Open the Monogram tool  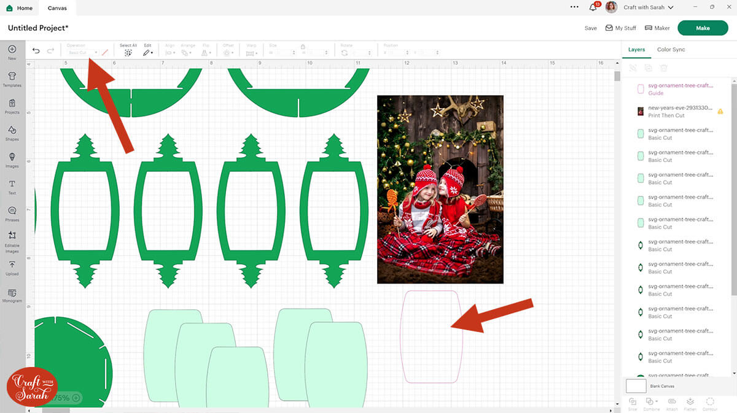tap(12, 295)
